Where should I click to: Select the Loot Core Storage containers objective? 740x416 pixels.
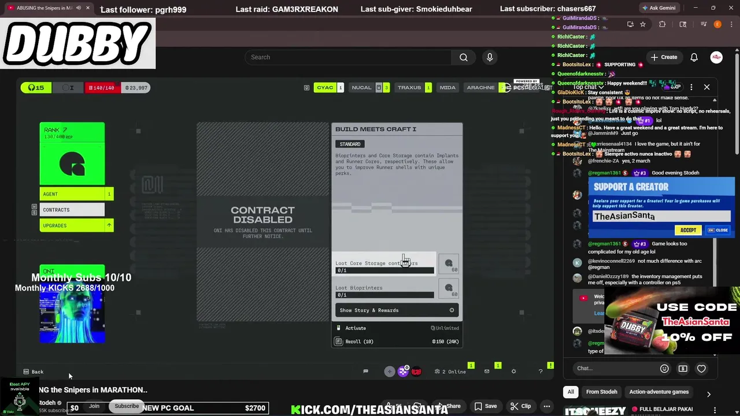(x=384, y=263)
